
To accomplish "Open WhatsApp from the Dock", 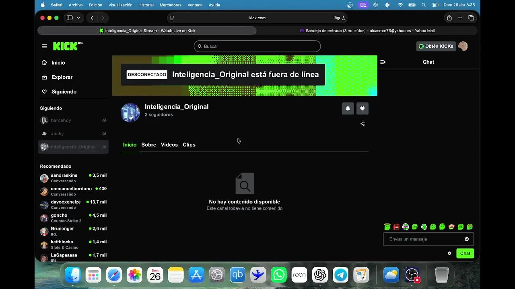I will click(x=279, y=275).
